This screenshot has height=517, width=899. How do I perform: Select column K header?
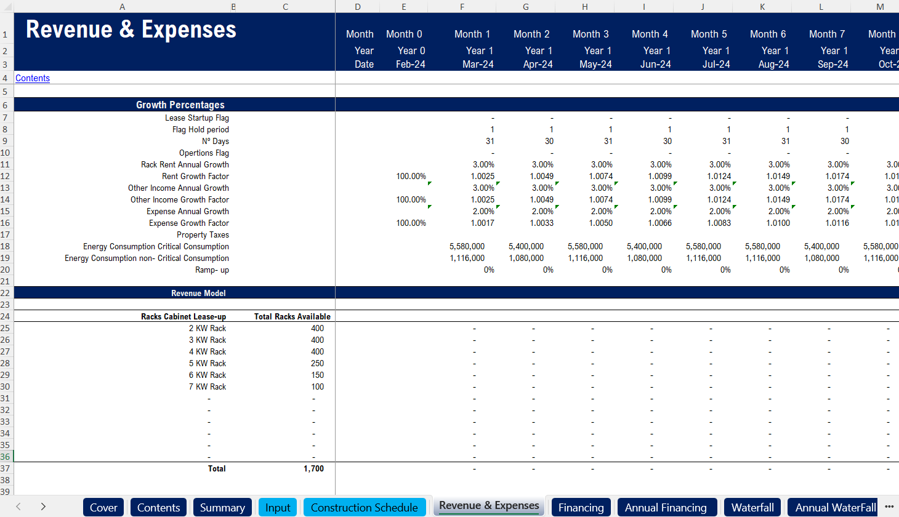tap(762, 7)
